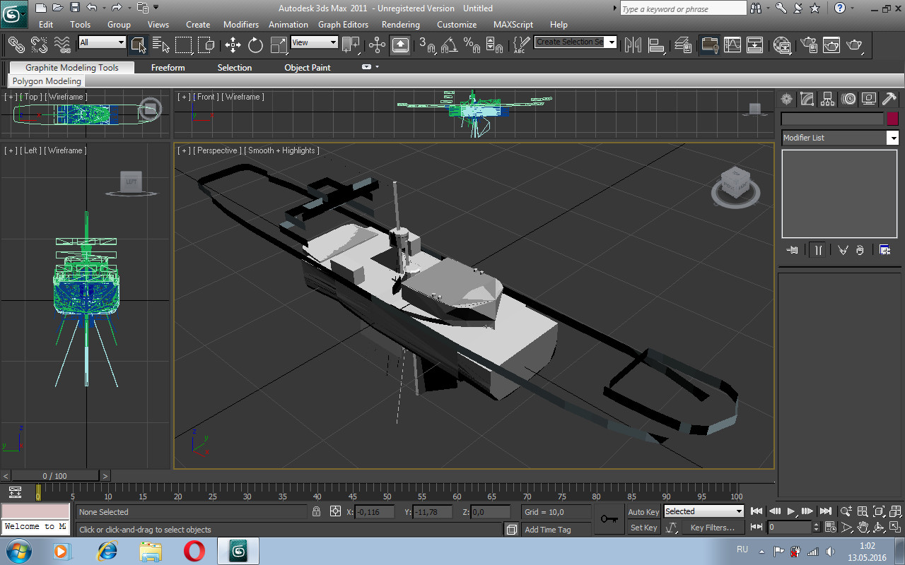Switch to the Object Paint tab
The image size is (905, 565).
[x=307, y=68]
